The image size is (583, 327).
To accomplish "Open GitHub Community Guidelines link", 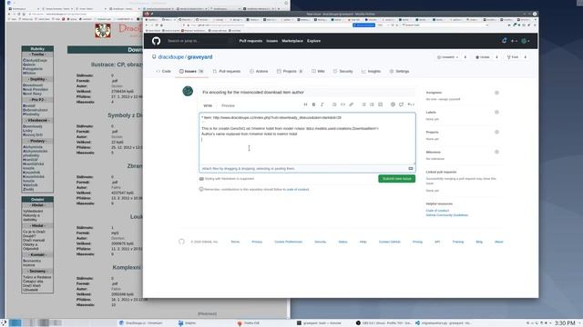I will click(447, 215).
